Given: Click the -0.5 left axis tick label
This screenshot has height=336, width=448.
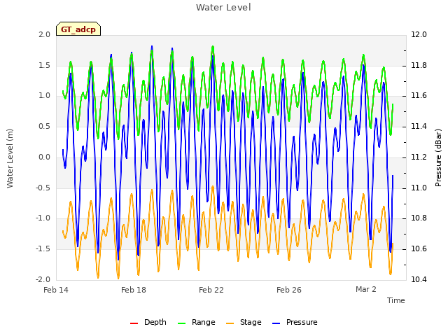Looking at the screenshot, I should coord(43,188).
